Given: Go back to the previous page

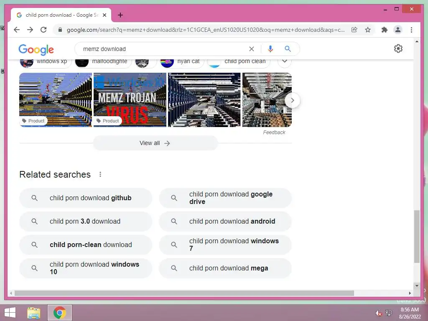Looking at the screenshot, I should click(17, 30).
